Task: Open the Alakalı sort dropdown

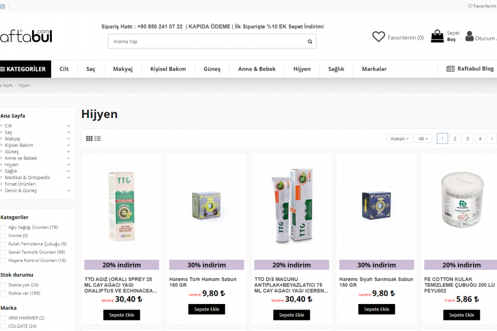Action: [399, 138]
